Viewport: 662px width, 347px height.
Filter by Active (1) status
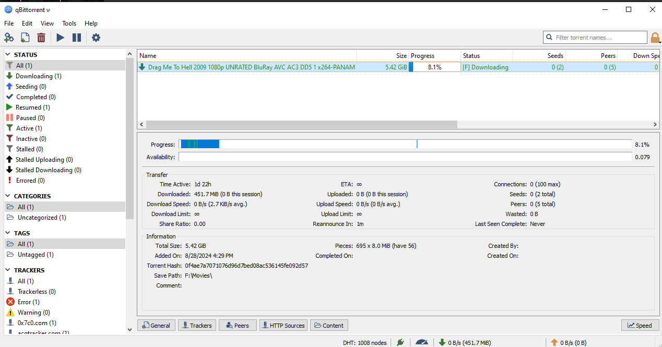65,128
